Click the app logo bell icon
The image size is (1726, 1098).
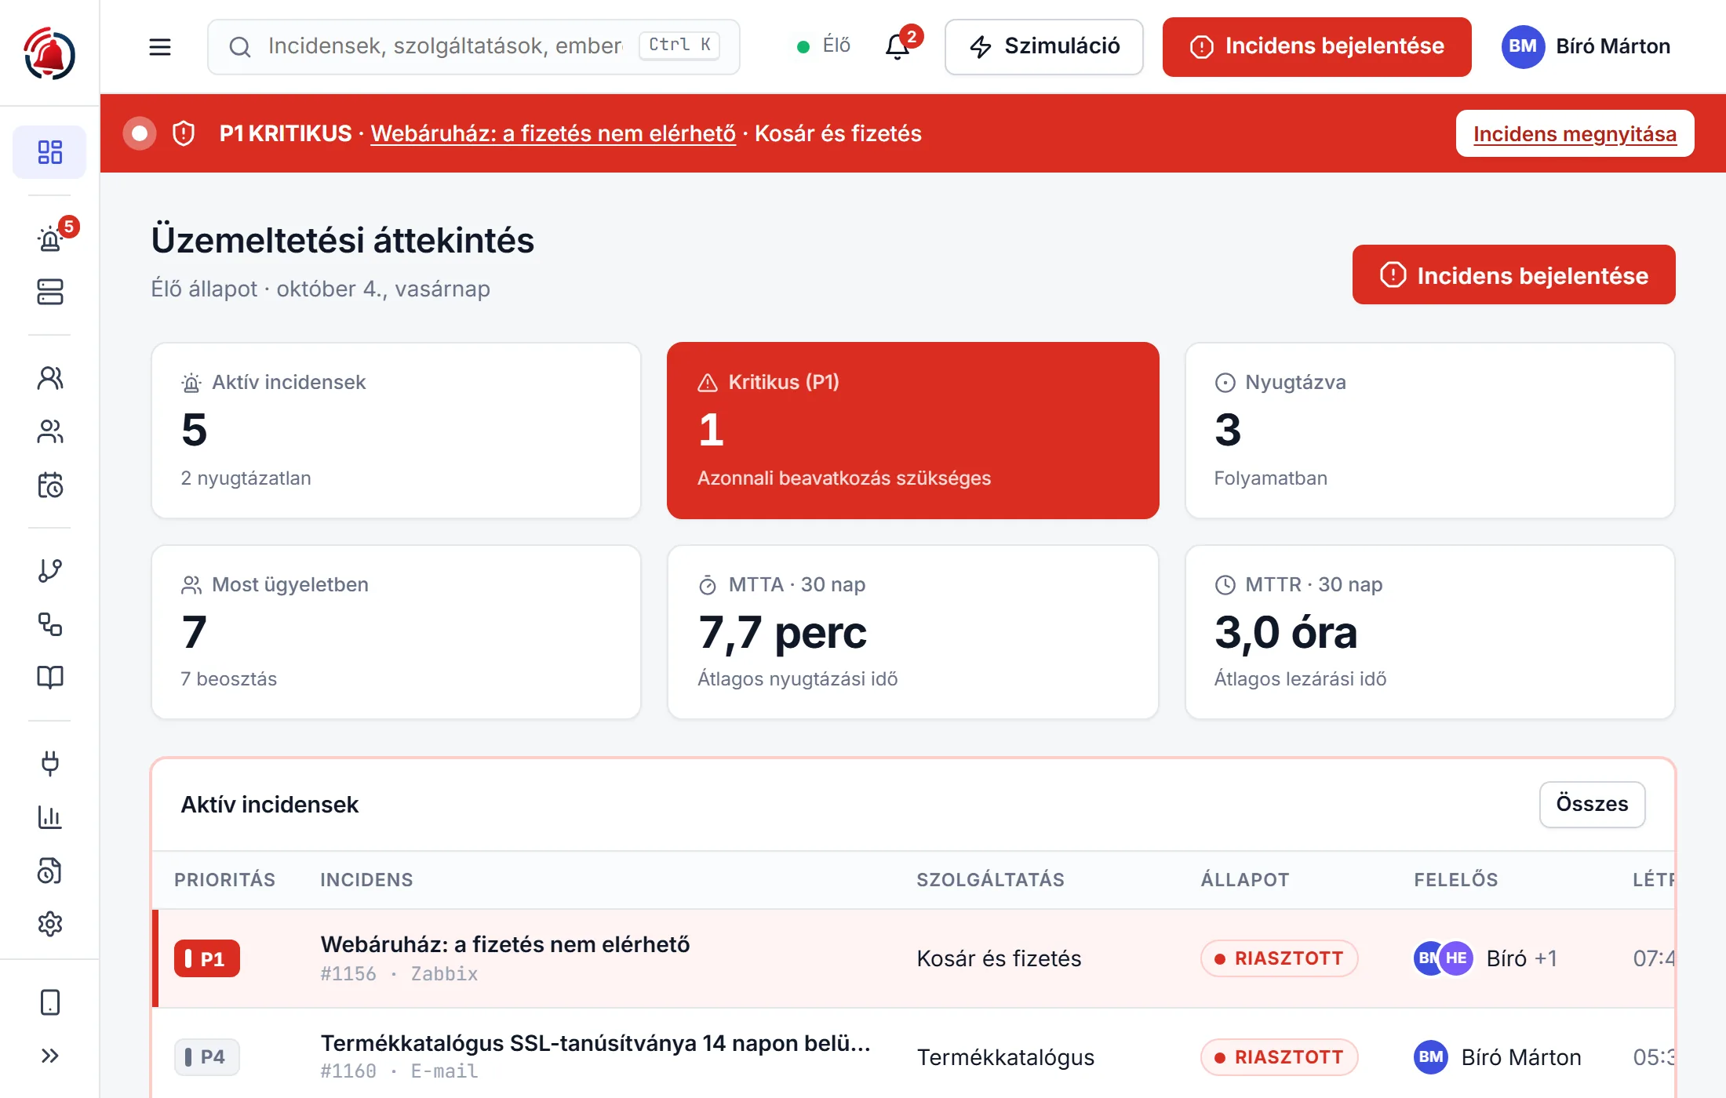(x=49, y=53)
